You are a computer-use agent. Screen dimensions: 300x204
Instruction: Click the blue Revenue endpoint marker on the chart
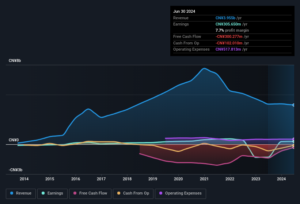coord(294,105)
